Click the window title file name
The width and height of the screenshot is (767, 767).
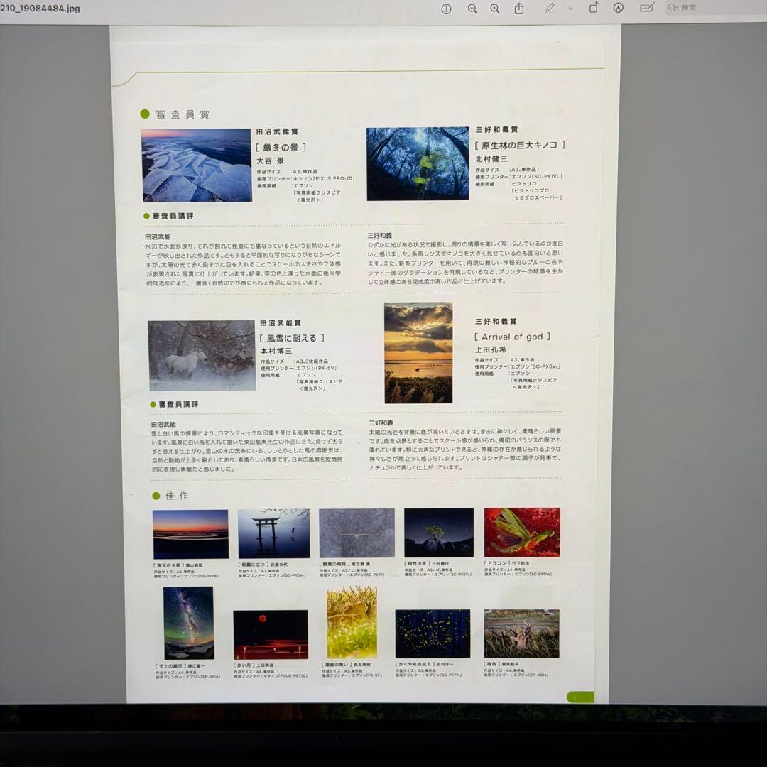click(x=40, y=9)
